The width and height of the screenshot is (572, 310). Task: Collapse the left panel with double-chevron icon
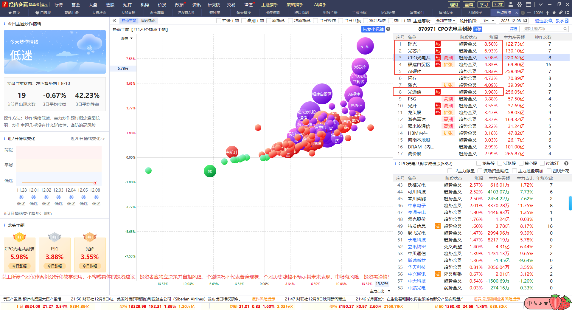click(x=114, y=21)
